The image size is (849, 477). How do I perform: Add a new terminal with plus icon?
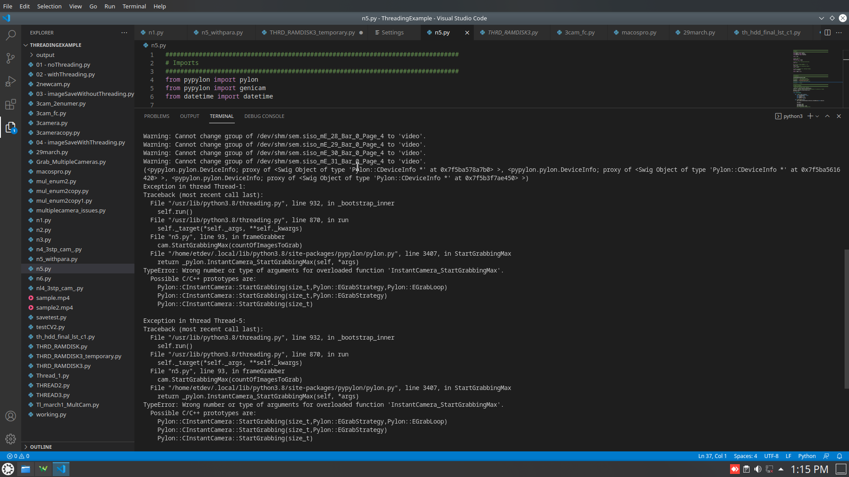click(810, 116)
